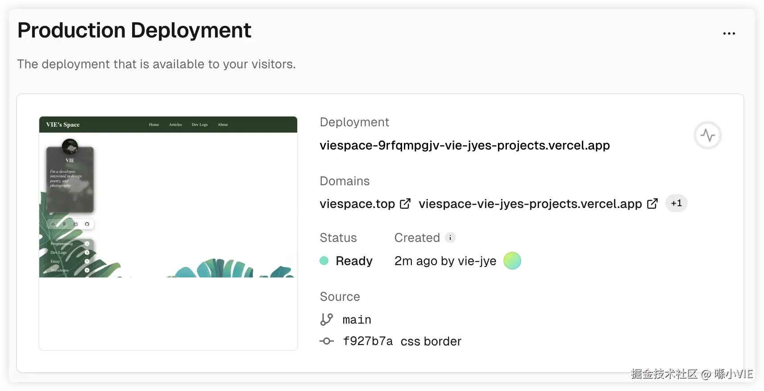Click the commit icon beside f927b7a

327,341
